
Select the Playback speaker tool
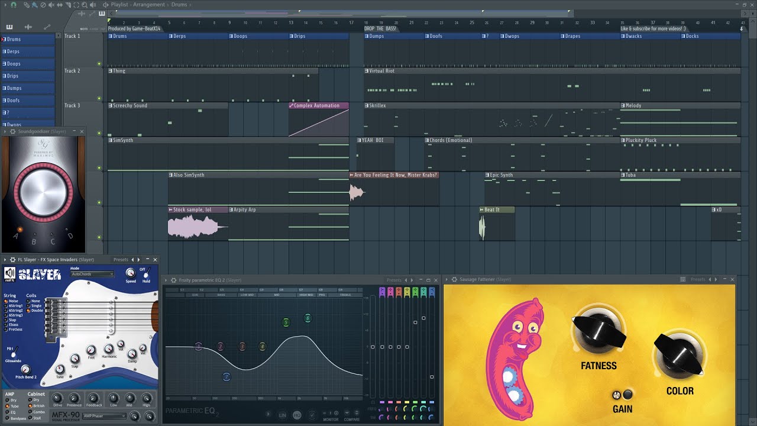tap(93, 5)
